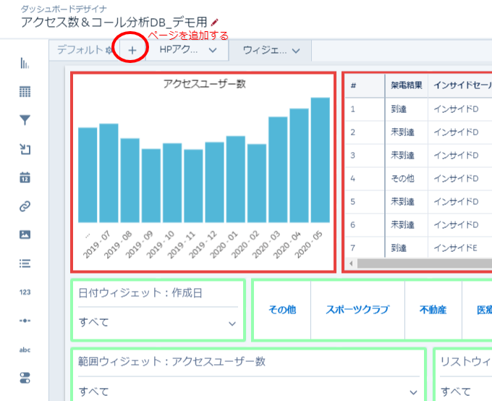Select the list widget icon
This screenshot has height=401, width=492.
click(25, 263)
